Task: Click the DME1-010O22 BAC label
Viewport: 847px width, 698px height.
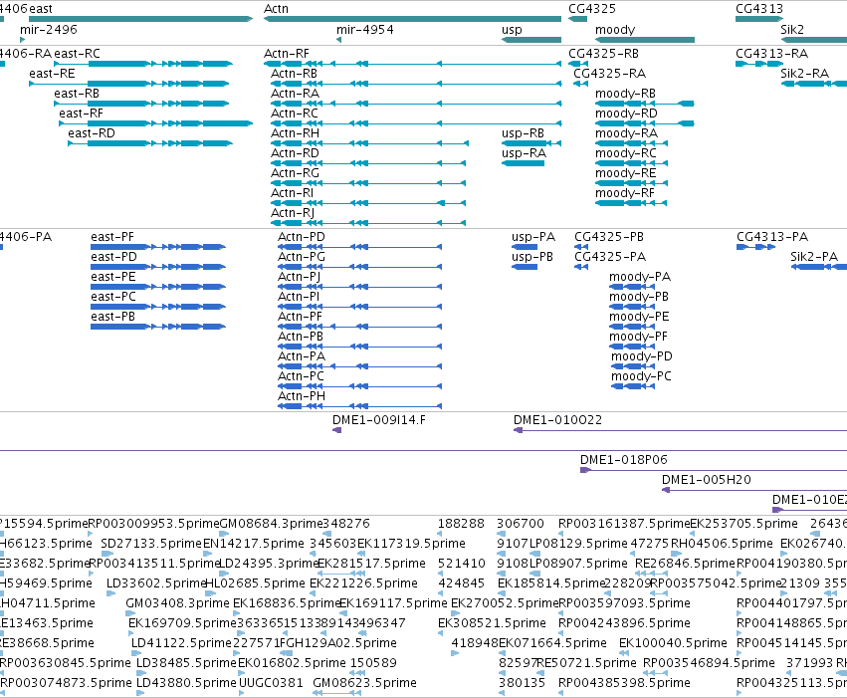Action: pos(557,420)
